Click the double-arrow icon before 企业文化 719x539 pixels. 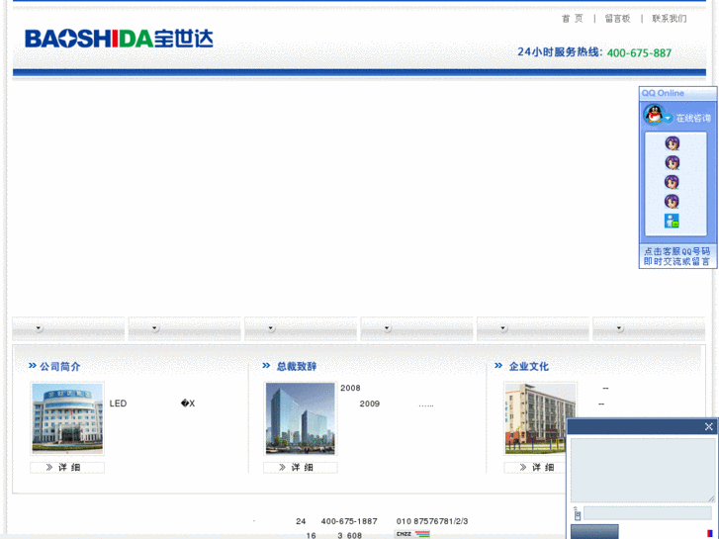[498, 366]
